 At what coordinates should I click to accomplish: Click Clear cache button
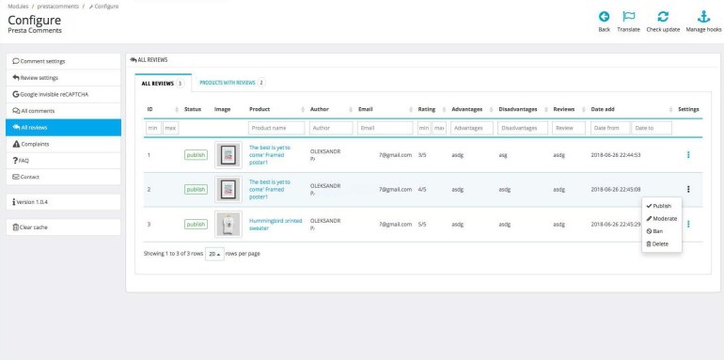tap(63, 227)
